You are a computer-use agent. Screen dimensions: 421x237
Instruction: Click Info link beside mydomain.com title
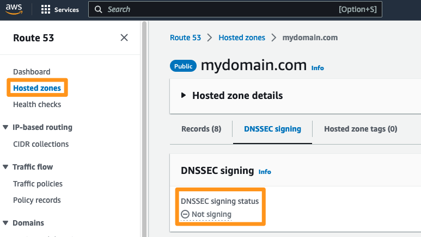(x=318, y=68)
